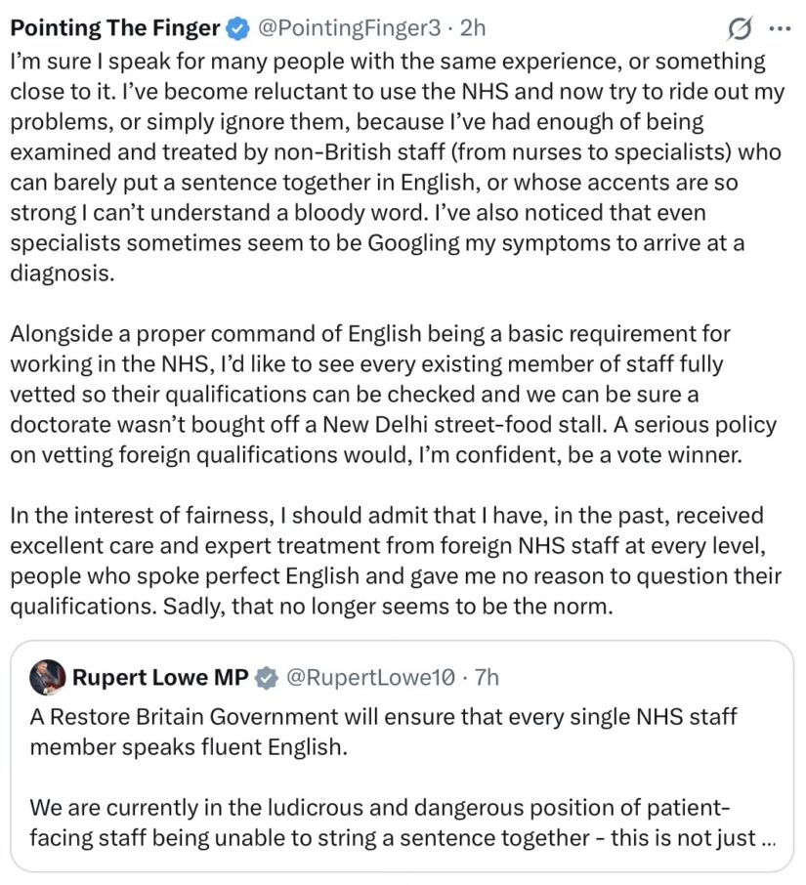Click the paragraph starting 'In the interest of fairness'
Viewport: 806px width, 885px height.
point(396,561)
